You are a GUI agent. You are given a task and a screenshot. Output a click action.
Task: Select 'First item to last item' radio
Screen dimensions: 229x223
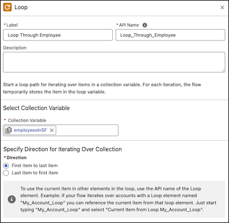(x=6, y=165)
